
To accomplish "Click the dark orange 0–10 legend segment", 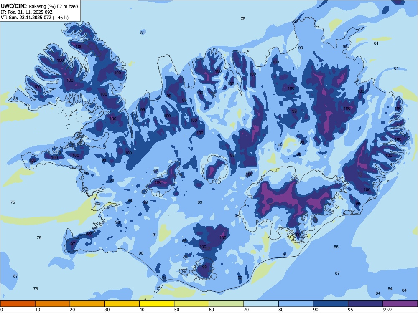I will click(18, 304).
